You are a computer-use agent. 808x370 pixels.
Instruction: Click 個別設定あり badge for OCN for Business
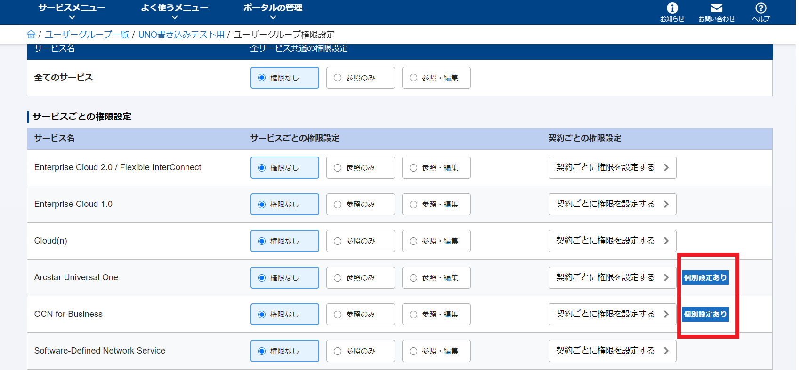pyautogui.click(x=705, y=314)
